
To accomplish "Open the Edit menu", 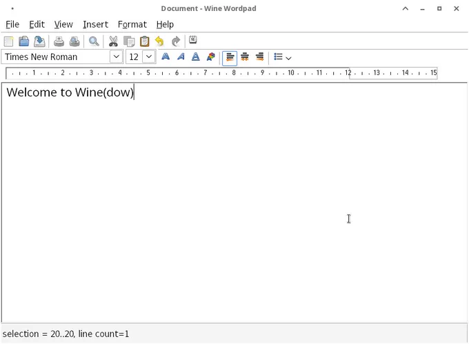I will click(x=37, y=24).
